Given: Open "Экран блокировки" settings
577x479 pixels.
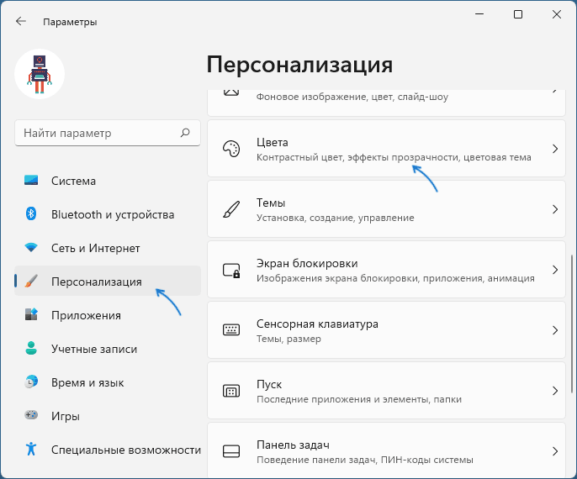Looking at the screenshot, I should click(x=386, y=270).
